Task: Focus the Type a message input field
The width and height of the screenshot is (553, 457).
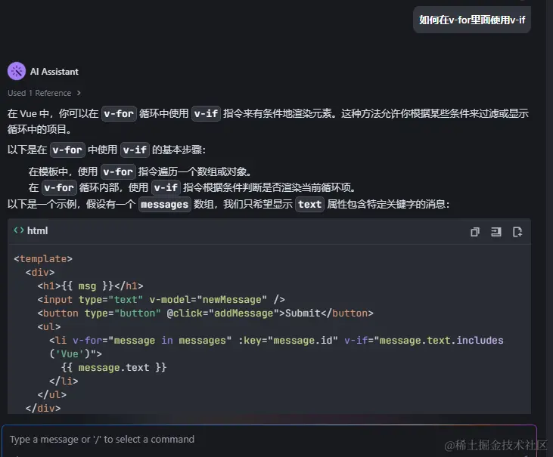Action: [269, 440]
